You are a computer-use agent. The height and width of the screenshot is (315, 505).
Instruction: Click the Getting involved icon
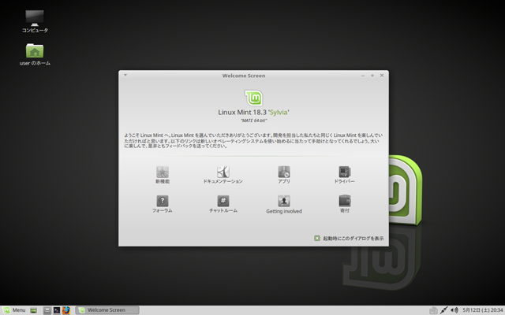284,202
